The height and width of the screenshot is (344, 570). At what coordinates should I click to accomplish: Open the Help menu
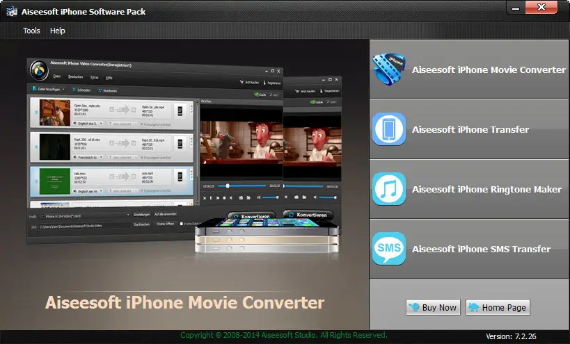58,31
